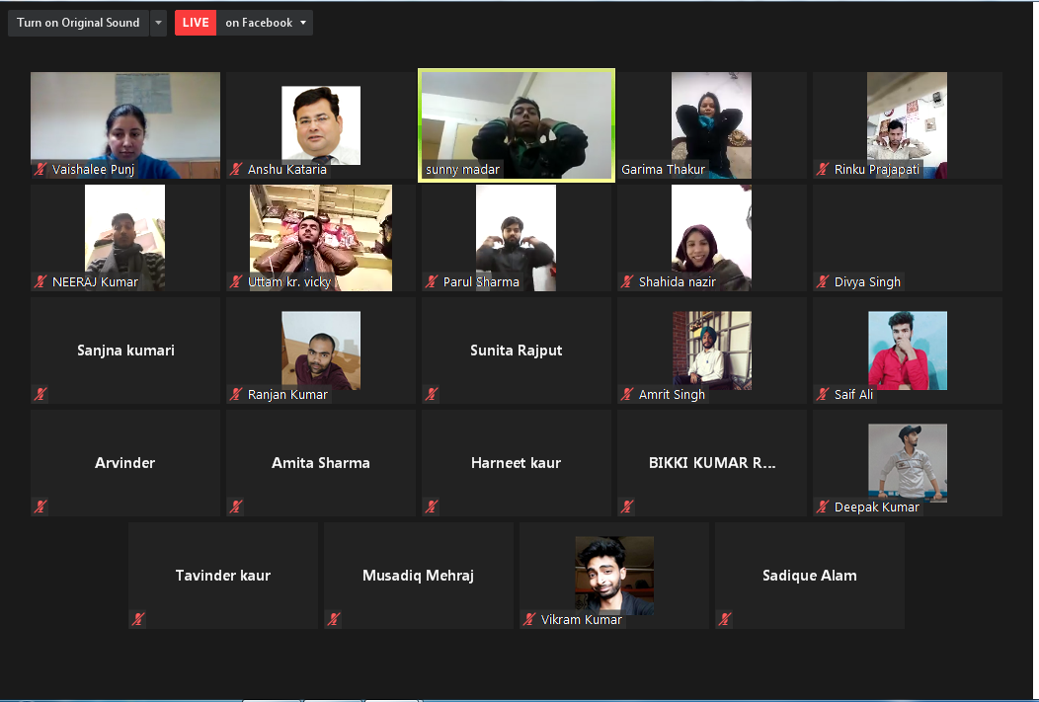Select Amrit Singh's profile photo tile
Image resolution: width=1039 pixels, height=702 pixels.
712,351
